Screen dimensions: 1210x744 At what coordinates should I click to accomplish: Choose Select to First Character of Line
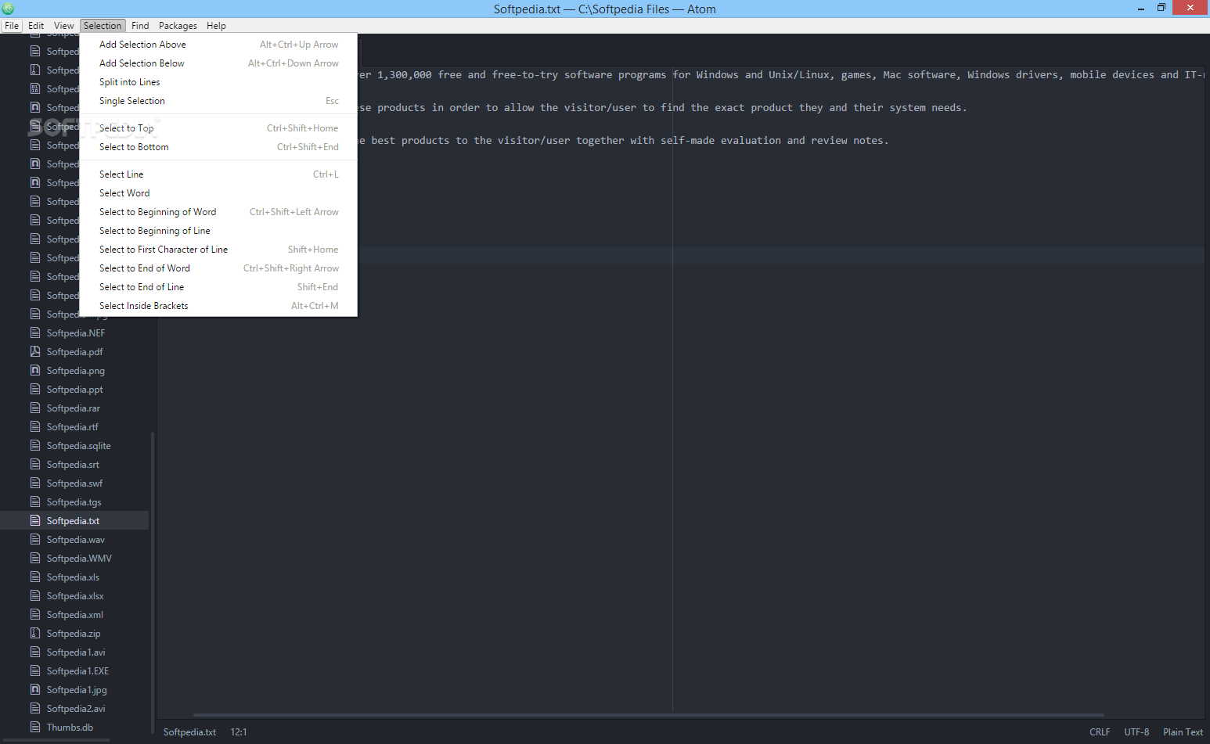point(219,250)
